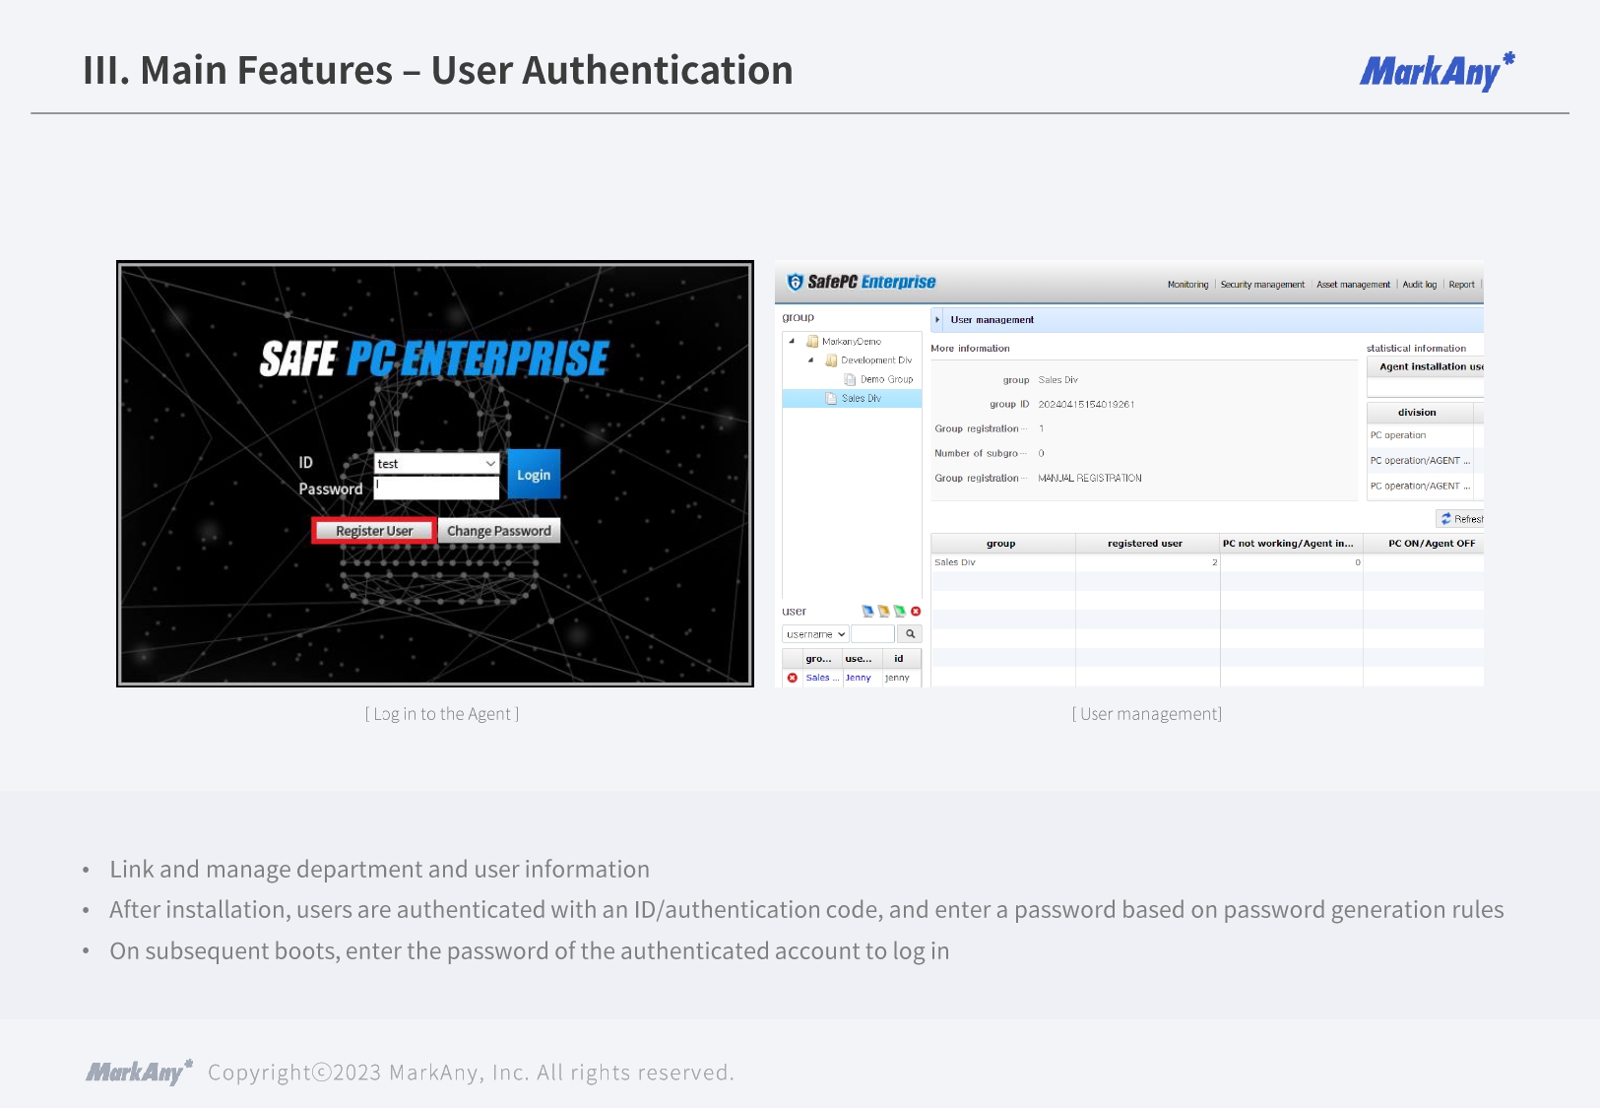Click the blue monitor icon in user panel
Viewport: 1600px width, 1108px height.
[x=867, y=612]
